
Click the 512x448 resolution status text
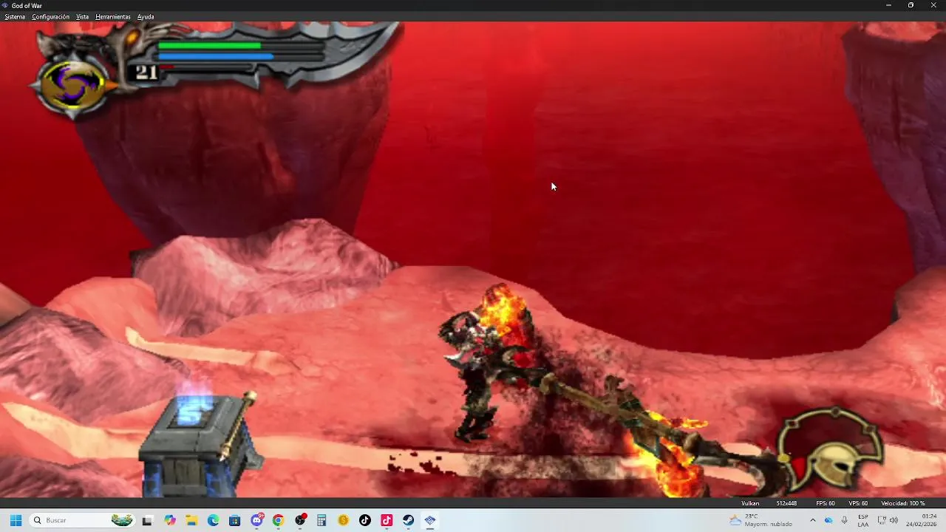(786, 503)
